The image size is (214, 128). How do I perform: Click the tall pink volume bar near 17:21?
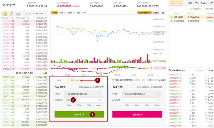147,58
